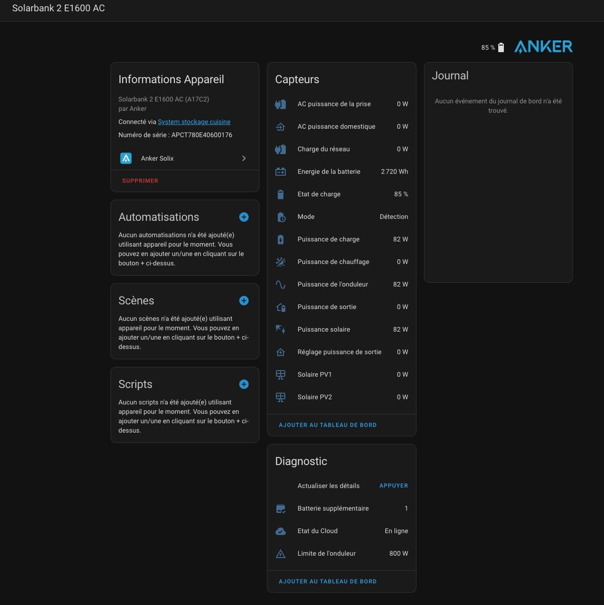
Task: Open the System stockage cuisine link
Action: pyautogui.click(x=194, y=122)
